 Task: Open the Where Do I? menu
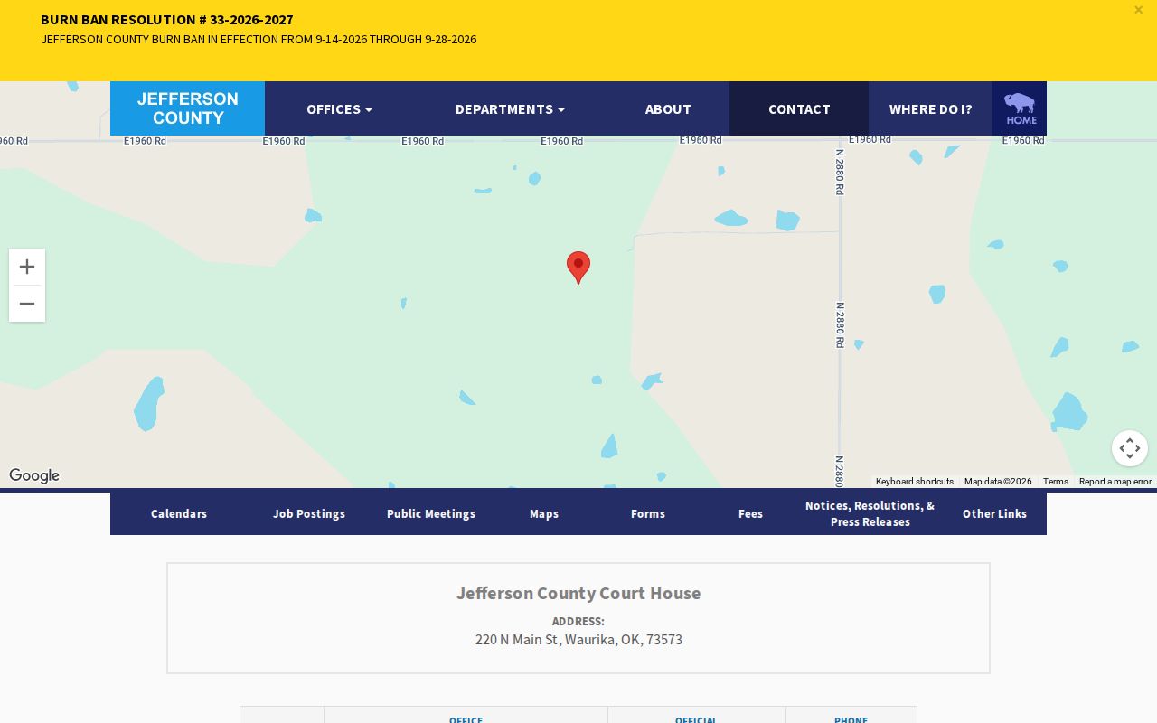[930, 108]
